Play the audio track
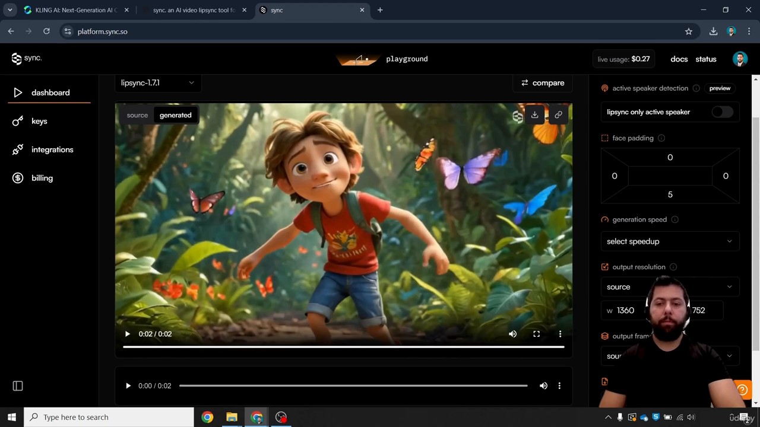 point(128,385)
